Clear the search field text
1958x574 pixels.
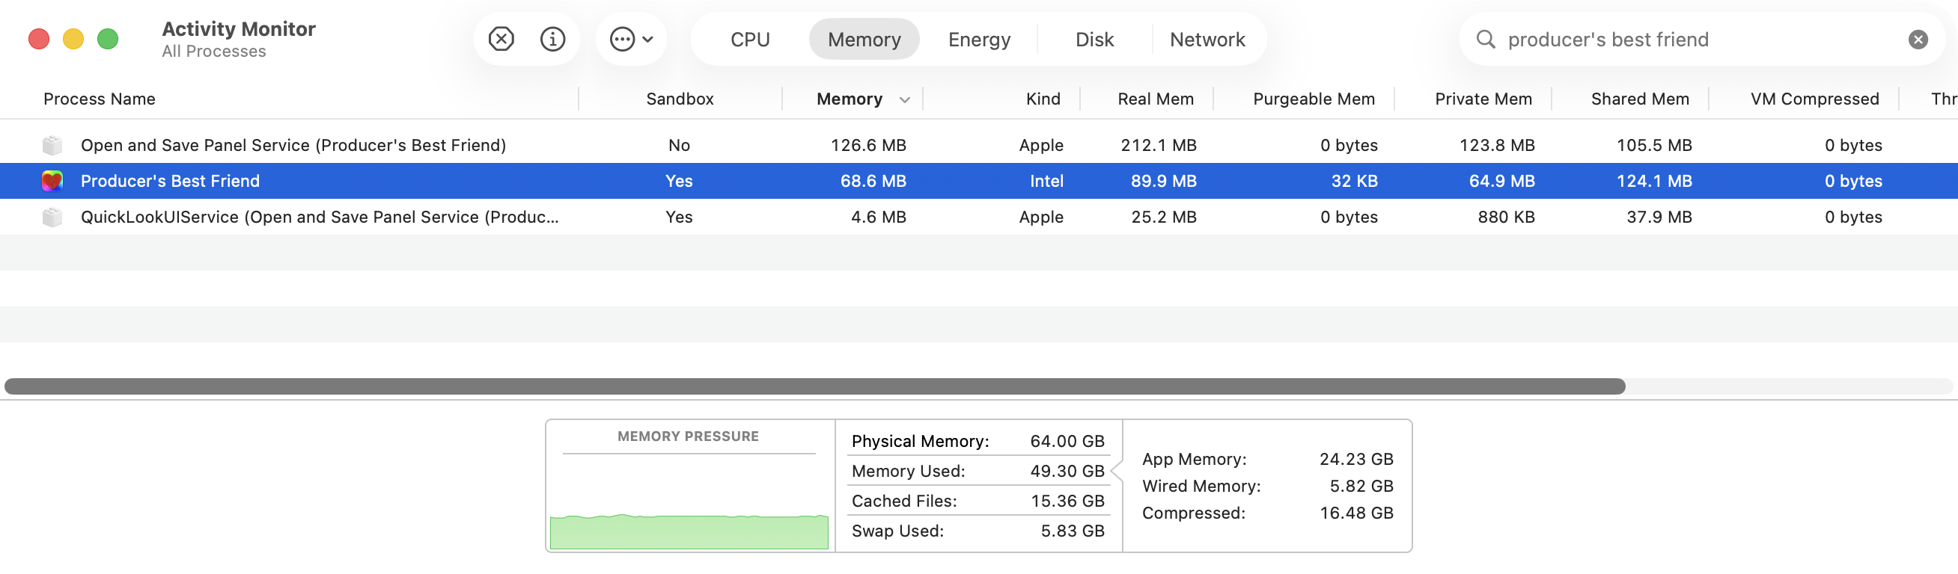pyautogui.click(x=1918, y=40)
